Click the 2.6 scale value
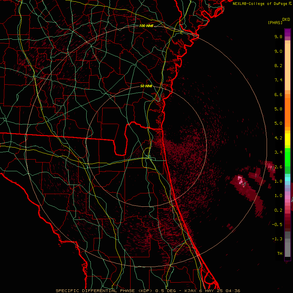Viewport: 293px width, 293px height. click(278, 167)
